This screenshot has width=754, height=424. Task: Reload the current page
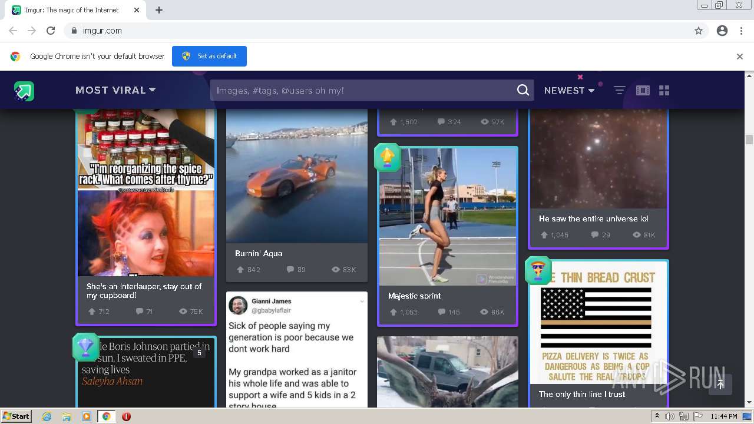[x=51, y=31]
